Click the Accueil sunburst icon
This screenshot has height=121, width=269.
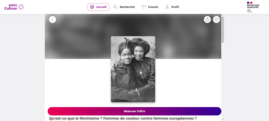[x=92, y=7]
